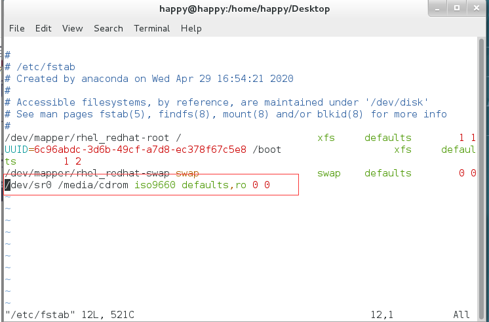Click the '12,1' cursor position indicator
This screenshot has height=322, width=489.
pos(381,315)
